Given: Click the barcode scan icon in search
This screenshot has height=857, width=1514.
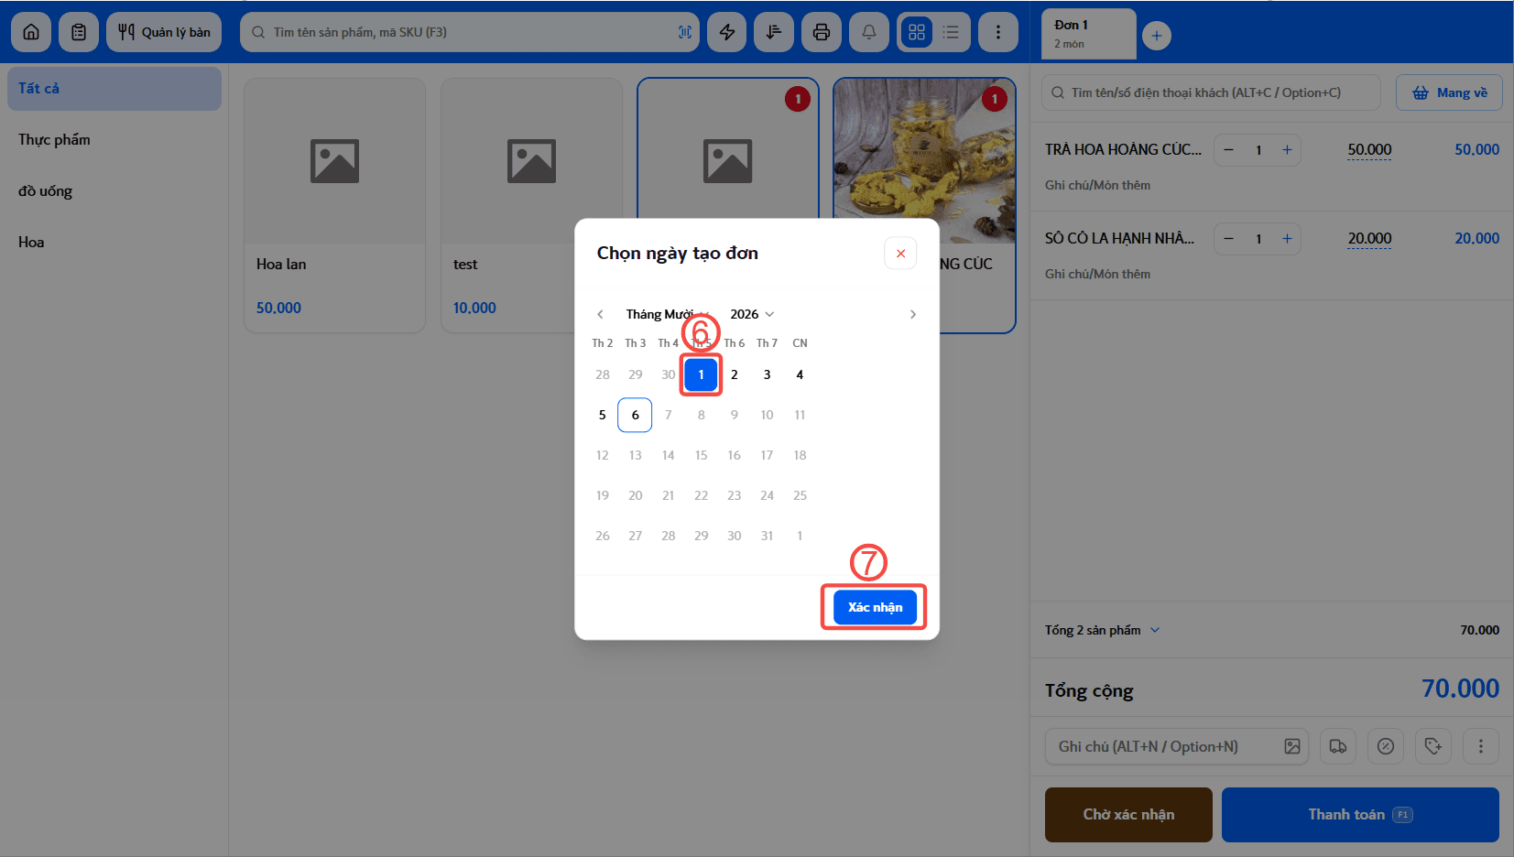Looking at the screenshot, I should pos(684,32).
